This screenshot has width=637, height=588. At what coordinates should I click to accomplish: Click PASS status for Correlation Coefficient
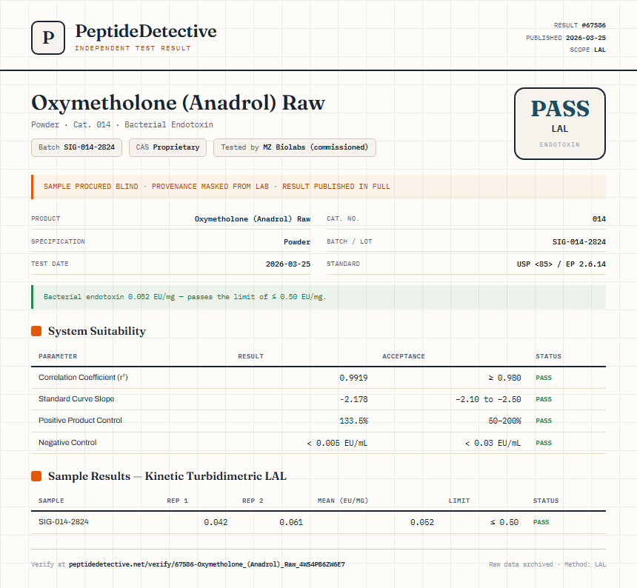point(544,378)
